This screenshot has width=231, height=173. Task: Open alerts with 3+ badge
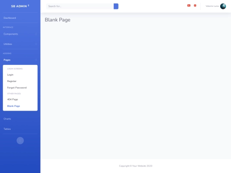pos(189,6)
